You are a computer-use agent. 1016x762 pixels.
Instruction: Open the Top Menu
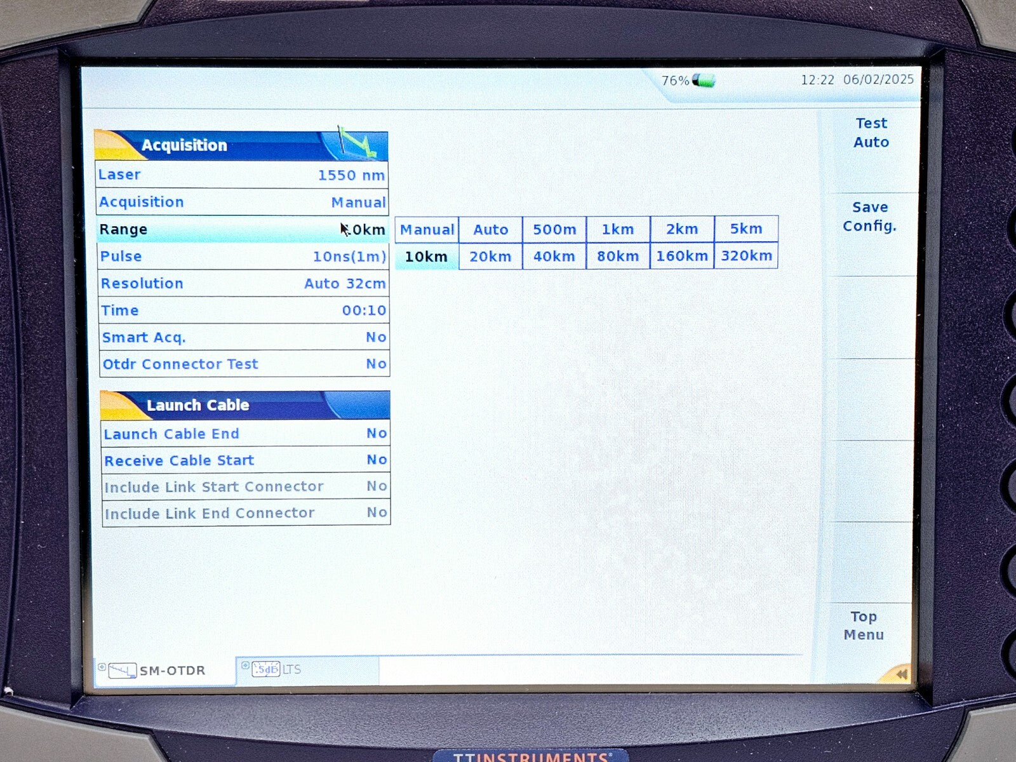point(864,625)
